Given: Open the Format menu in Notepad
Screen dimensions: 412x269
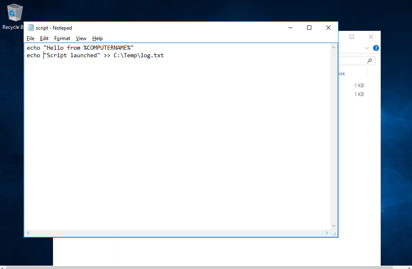Looking at the screenshot, I should (x=62, y=38).
